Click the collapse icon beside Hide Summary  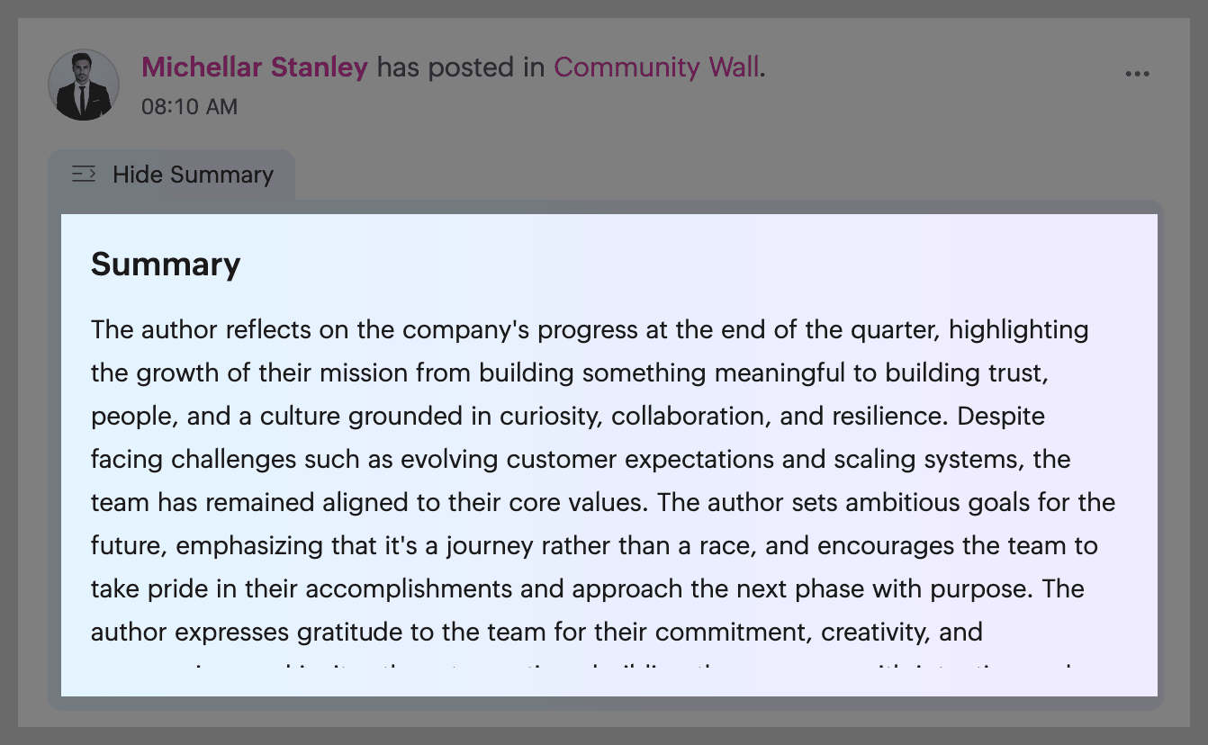pos(84,174)
